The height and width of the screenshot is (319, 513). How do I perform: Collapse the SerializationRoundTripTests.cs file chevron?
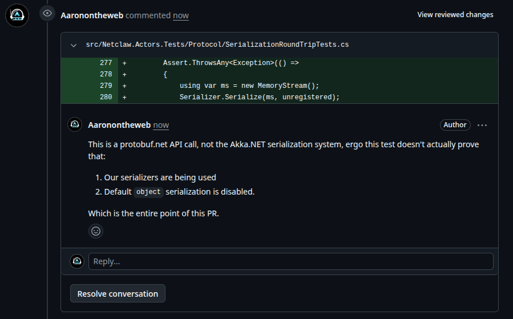(x=74, y=45)
